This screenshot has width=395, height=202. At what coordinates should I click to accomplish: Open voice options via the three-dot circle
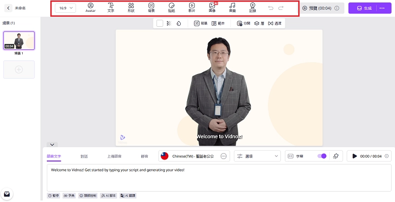[x=224, y=156]
